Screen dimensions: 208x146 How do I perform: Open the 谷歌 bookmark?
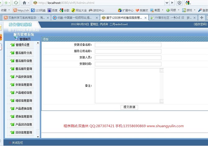click(64, 10)
